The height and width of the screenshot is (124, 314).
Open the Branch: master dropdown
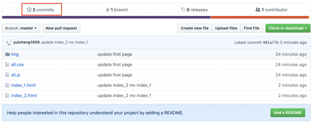tap(21, 28)
